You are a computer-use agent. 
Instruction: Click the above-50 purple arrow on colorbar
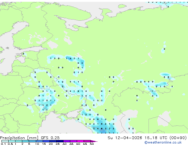coord(94,141)
